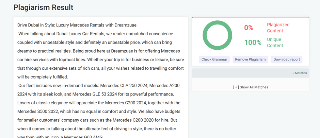Click the line starting 'Mercedes S500 2022'

click(x=99, y=112)
